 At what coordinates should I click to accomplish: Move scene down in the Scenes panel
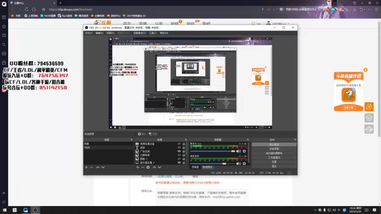pos(103,167)
